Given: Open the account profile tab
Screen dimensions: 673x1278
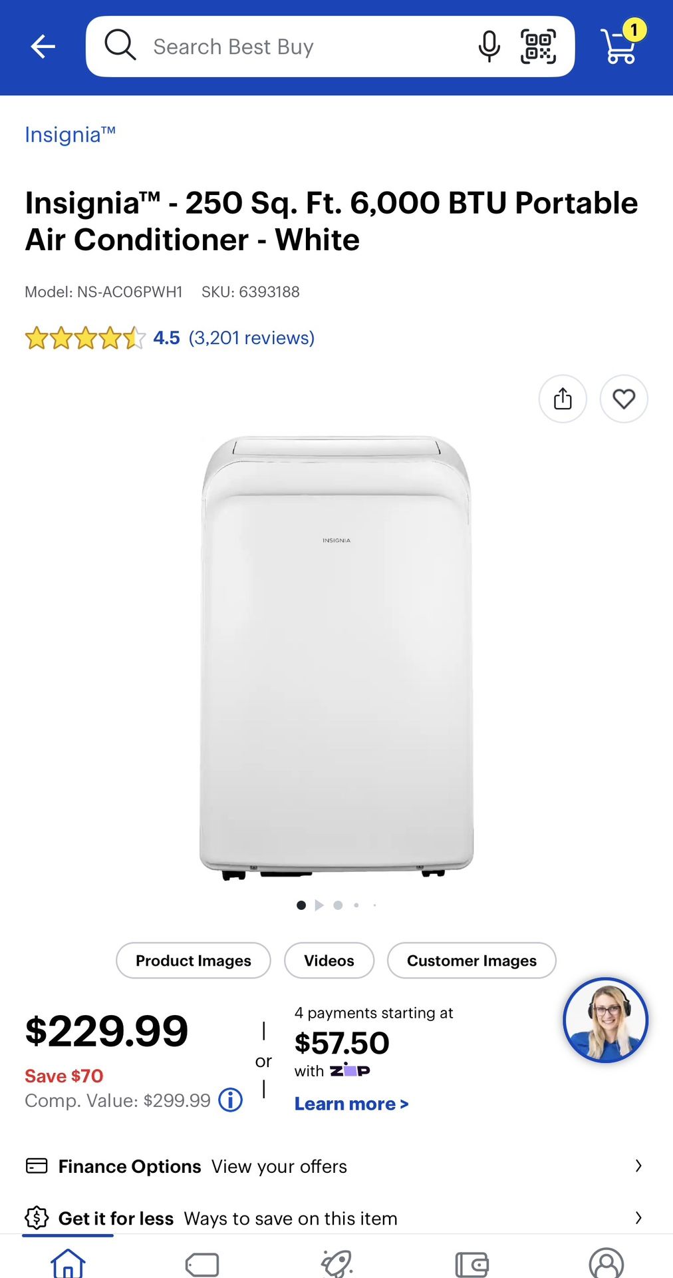Looking at the screenshot, I should click(x=606, y=1263).
